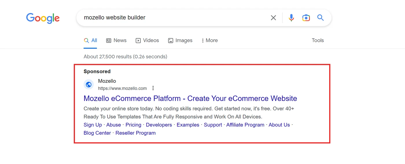The width and height of the screenshot is (405, 164).
Task: Start voice search with microphone icon
Action: 291,18
